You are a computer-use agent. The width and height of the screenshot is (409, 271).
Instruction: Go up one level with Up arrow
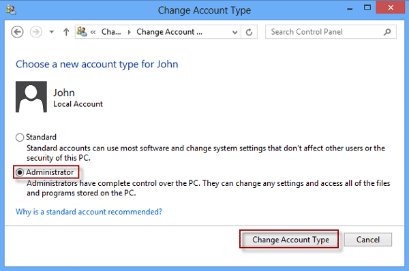click(66, 32)
